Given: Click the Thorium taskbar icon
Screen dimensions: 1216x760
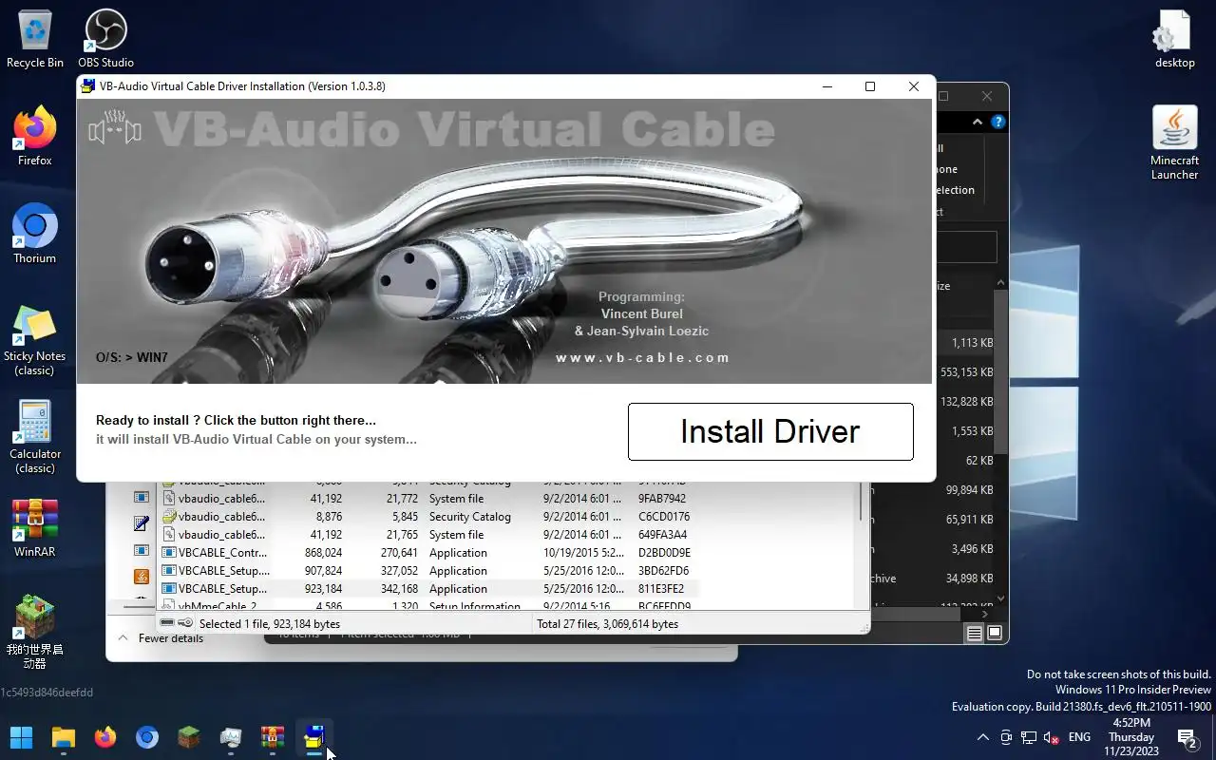Looking at the screenshot, I should click(147, 737).
